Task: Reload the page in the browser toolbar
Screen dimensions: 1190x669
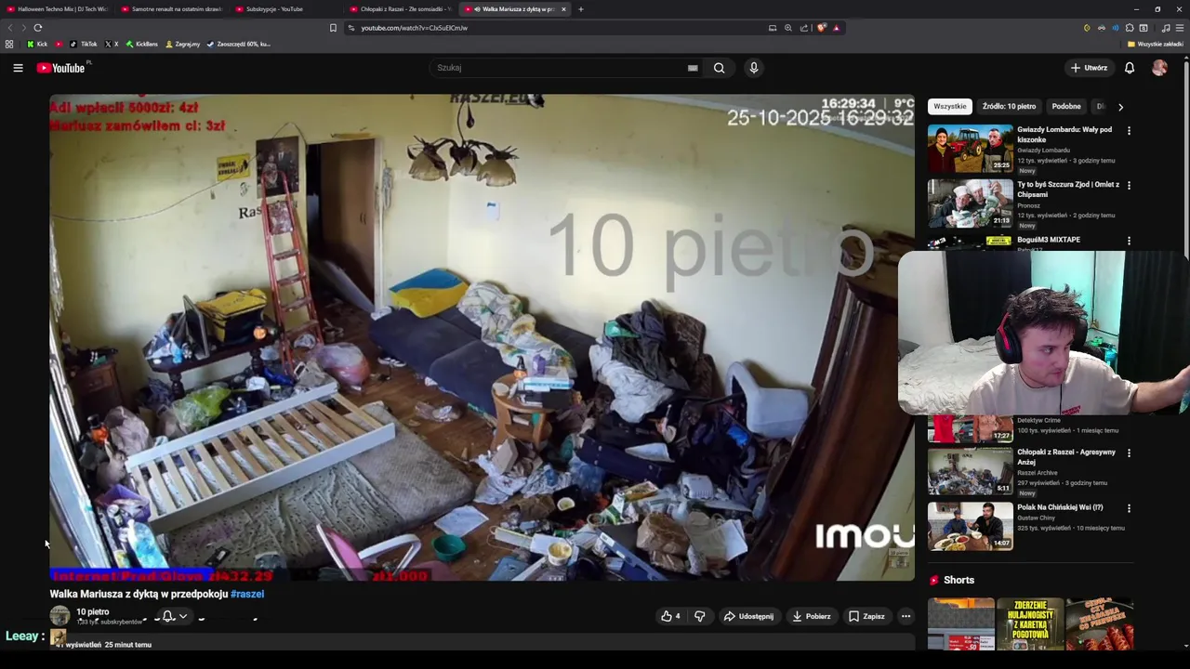Action: [x=37, y=28]
